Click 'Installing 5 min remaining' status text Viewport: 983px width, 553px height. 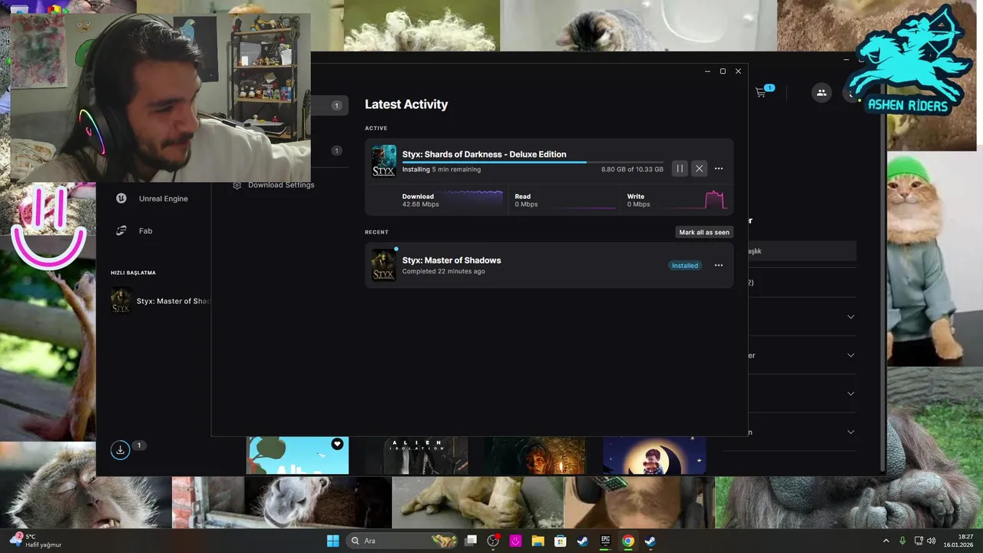click(x=442, y=170)
